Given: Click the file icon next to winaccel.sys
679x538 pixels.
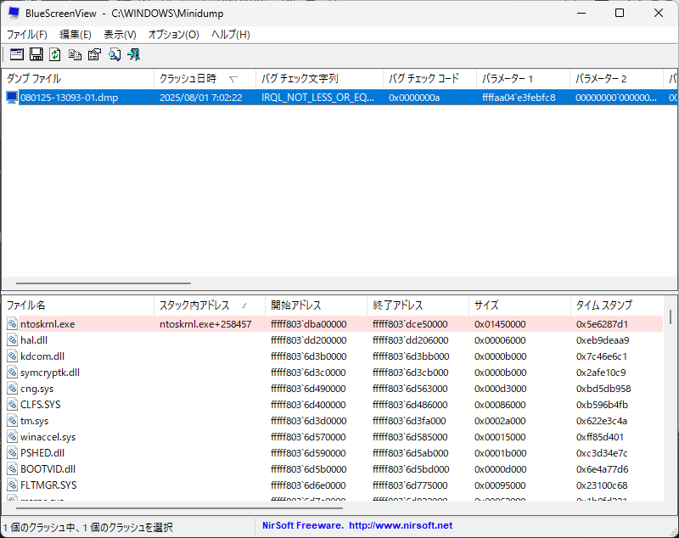Looking at the screenshot, I should point(12,437).
